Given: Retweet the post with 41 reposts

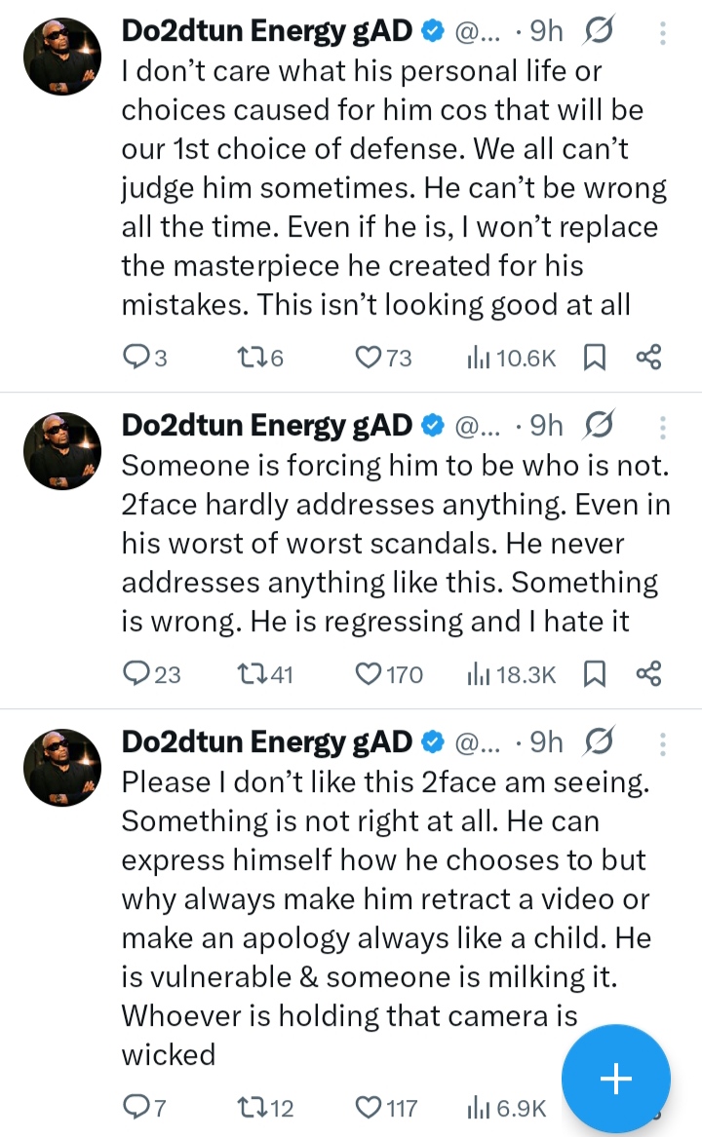Looking at the screenshot, I should (x=253, y=673).
